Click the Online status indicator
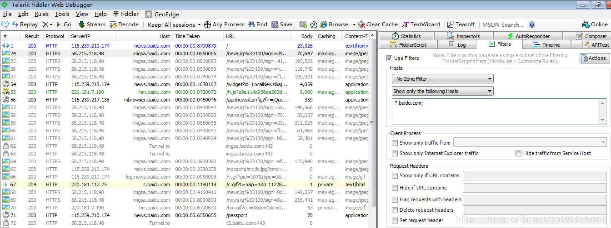 pyautogui.click(x=595, y=24)
